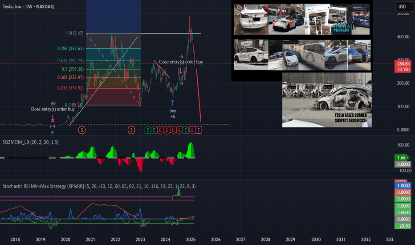Click the red 0.0000 Stochastic value label
415x245 pixels.
[403, 192]
